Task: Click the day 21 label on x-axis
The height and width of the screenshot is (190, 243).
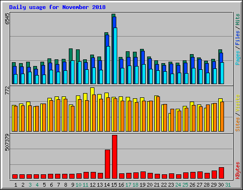Action: click(157, 185)
